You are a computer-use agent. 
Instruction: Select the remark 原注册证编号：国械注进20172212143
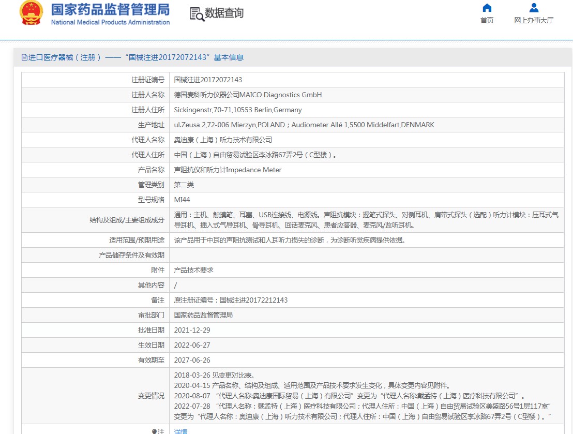(x=231, y=300)
